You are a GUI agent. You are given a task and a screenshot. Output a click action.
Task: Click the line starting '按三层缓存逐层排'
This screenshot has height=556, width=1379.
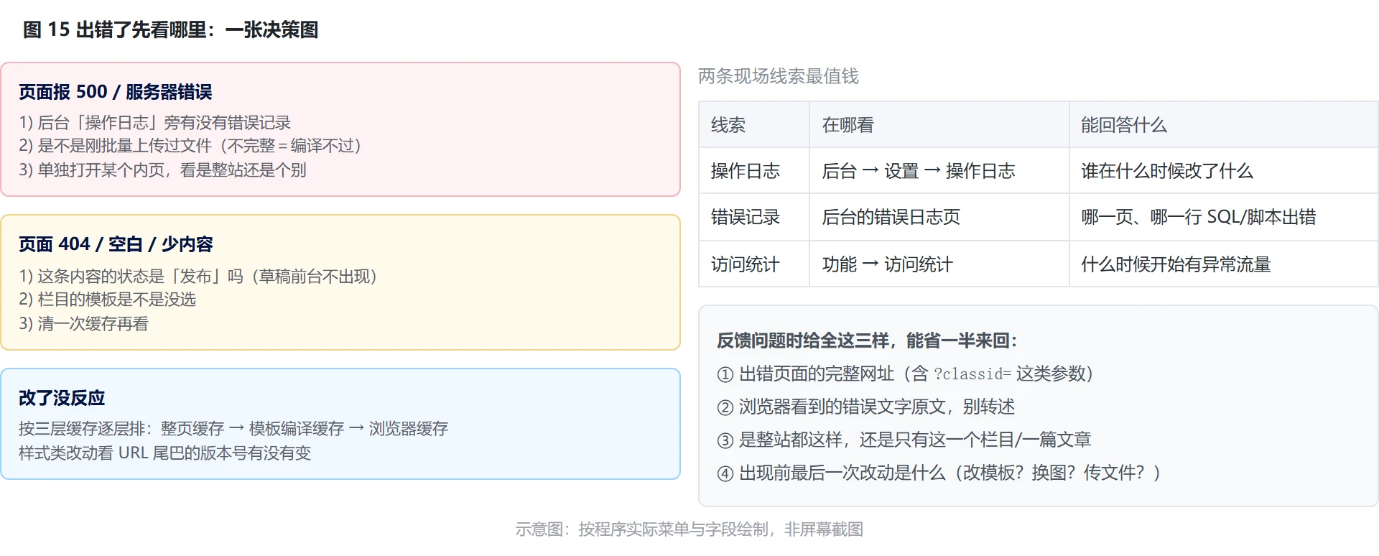coord(233,429)
